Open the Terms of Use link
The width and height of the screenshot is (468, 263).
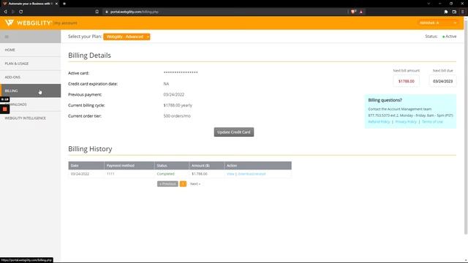pyautogui.click(x=432, y=122)
